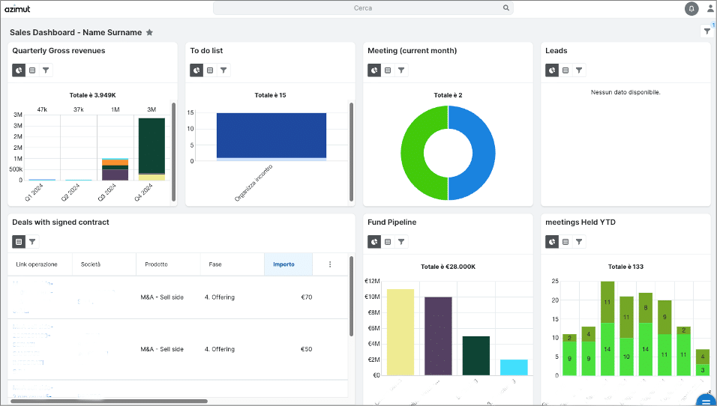Open the user profile icon
Screen dimensions: 717x406
pyautogui.click(x=710, y=8)
